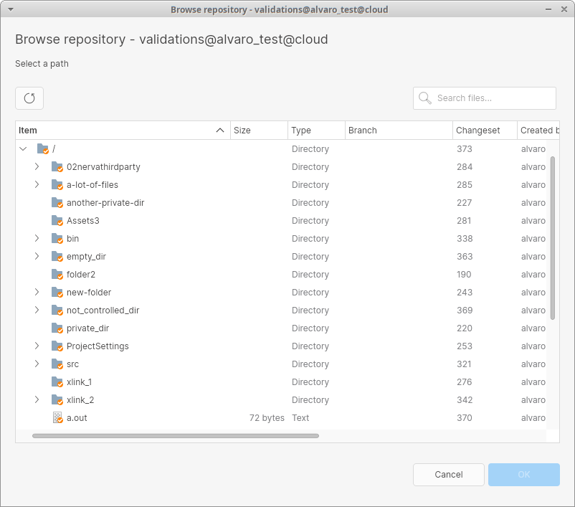
Task: Expand the new-folder directory
Action: point(37,292)
